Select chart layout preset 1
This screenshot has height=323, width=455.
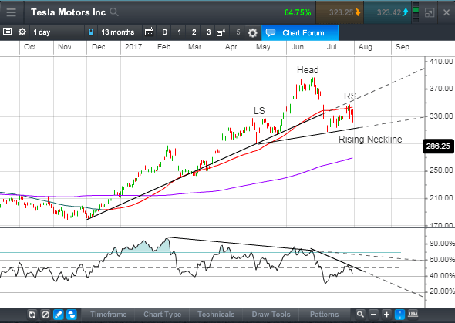pos(180,32)
